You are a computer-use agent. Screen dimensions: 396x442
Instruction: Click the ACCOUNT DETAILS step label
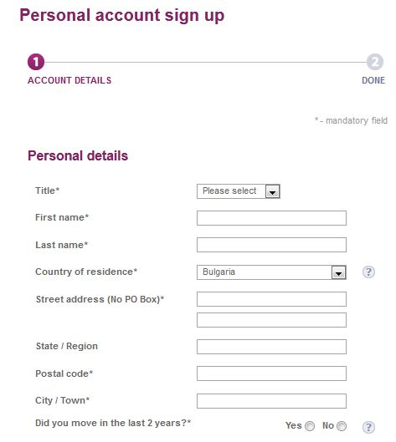pos(69,80)
